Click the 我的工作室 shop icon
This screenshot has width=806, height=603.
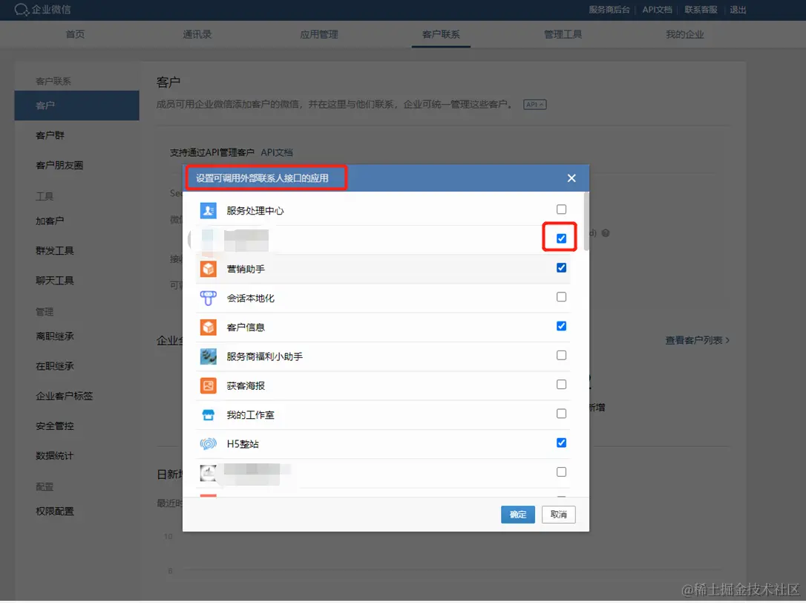[x=209, y=414]
